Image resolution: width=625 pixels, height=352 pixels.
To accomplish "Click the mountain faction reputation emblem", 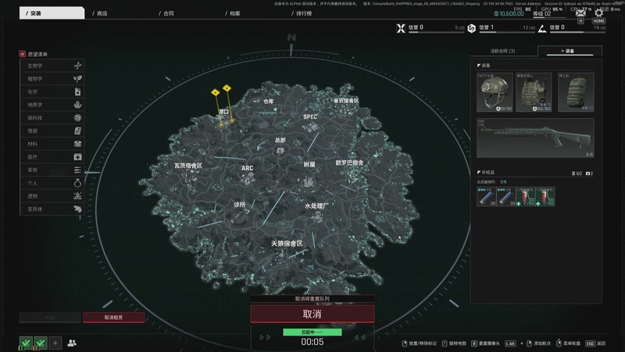I will [x=542, y=28].
